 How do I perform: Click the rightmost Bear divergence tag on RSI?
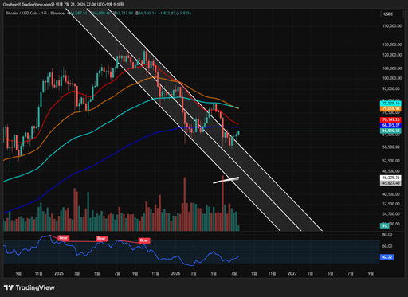(144, 240)
